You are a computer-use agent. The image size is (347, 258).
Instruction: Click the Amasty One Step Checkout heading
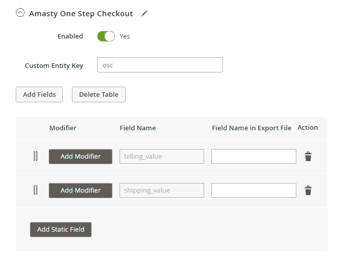81,14
